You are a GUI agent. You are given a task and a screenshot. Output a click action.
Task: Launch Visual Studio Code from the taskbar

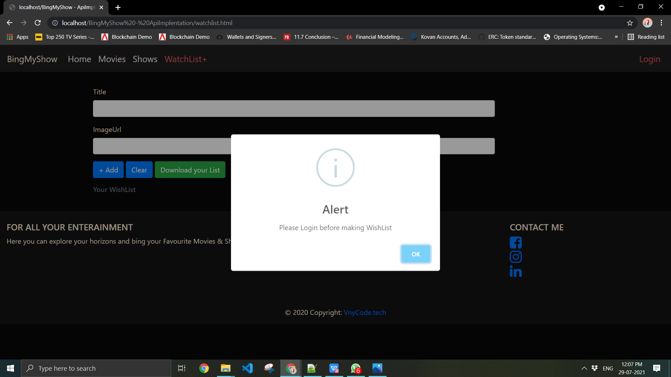[x=247, y=368]
